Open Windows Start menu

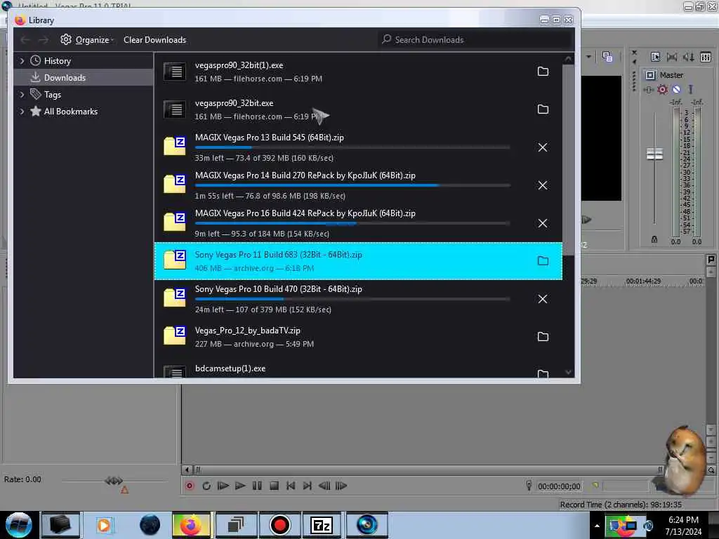pyautogui.click(x=18, y=525)
